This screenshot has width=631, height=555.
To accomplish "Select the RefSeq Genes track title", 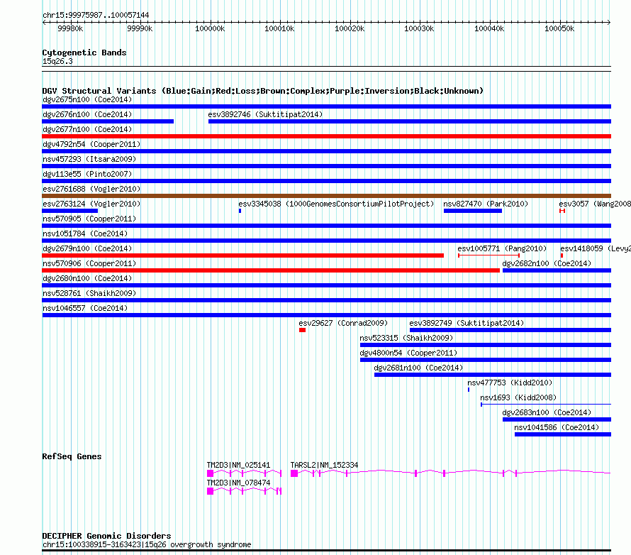I will pos(72,456).
